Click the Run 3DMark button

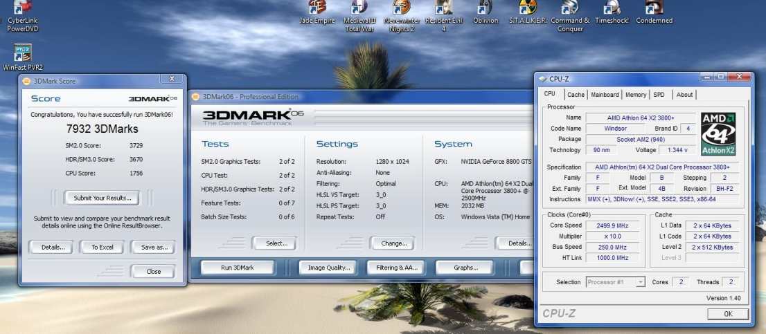point(236,268)
